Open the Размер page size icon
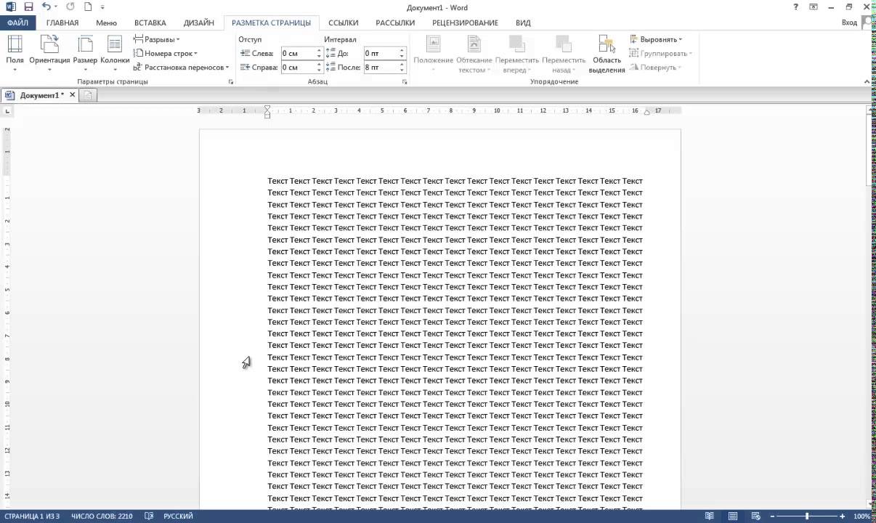 [x=85, y=52]
